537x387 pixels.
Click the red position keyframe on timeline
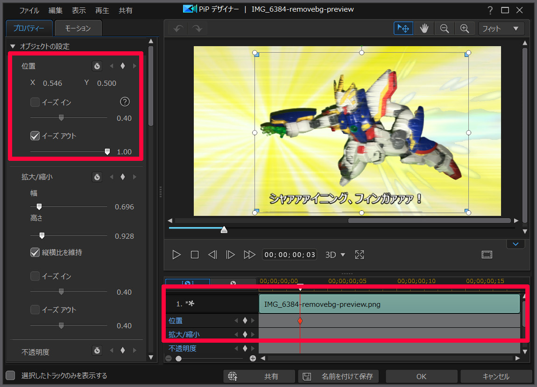pos(300,321)
